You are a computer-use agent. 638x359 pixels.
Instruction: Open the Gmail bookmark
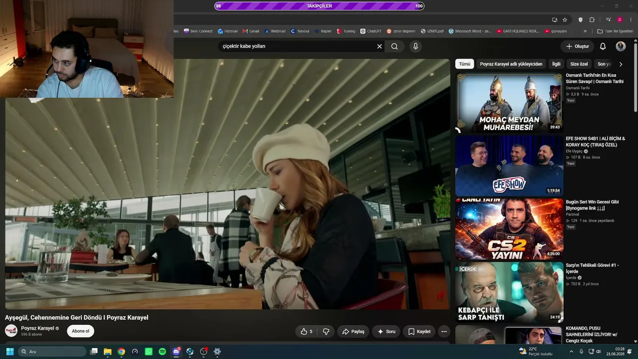(x=251, y=31)
